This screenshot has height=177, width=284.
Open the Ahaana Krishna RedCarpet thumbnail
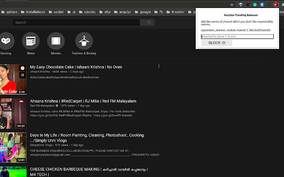(x=13, y=113)
